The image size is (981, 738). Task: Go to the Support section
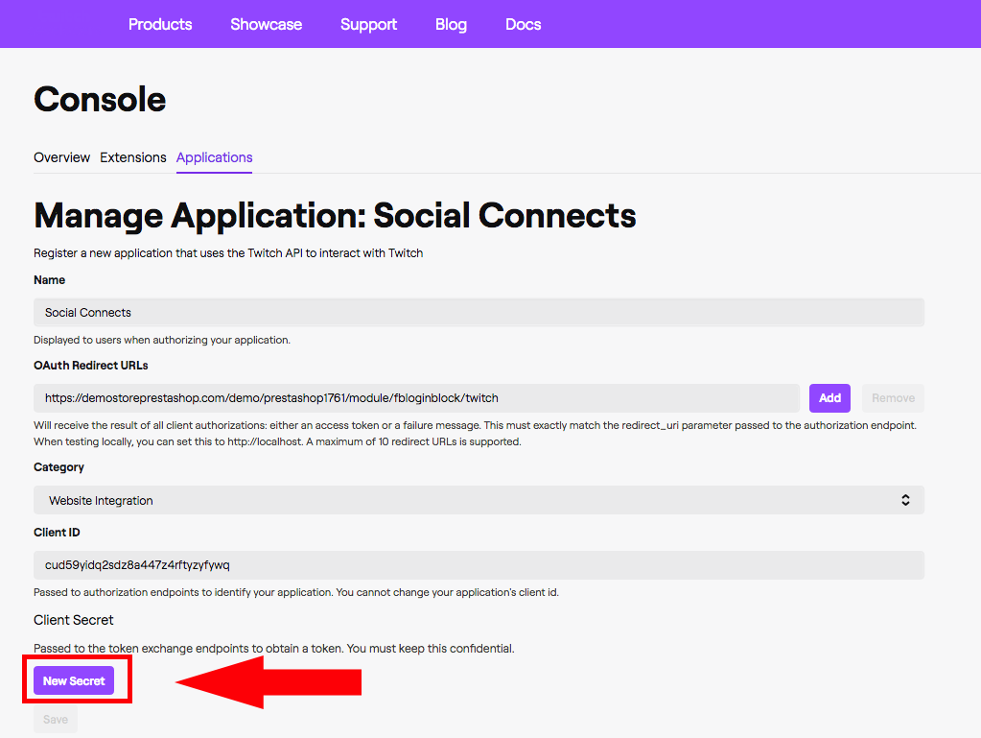(368, 24)
